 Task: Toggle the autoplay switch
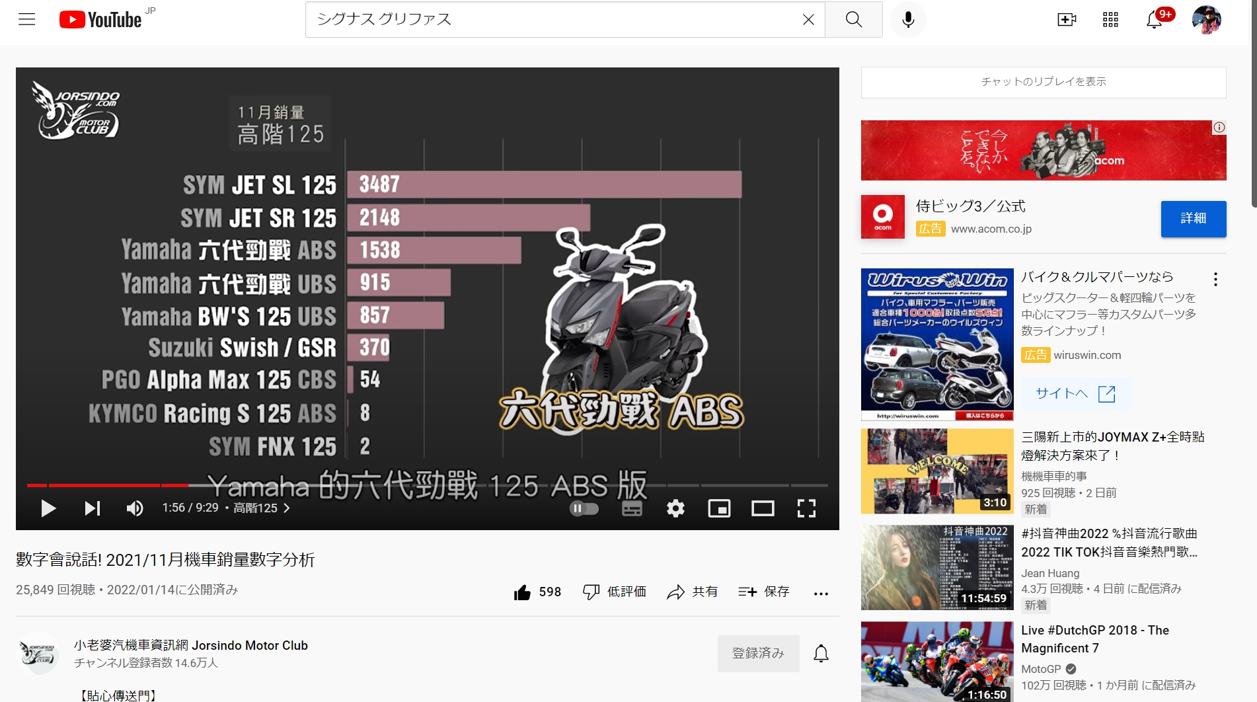tap(584, 508)
